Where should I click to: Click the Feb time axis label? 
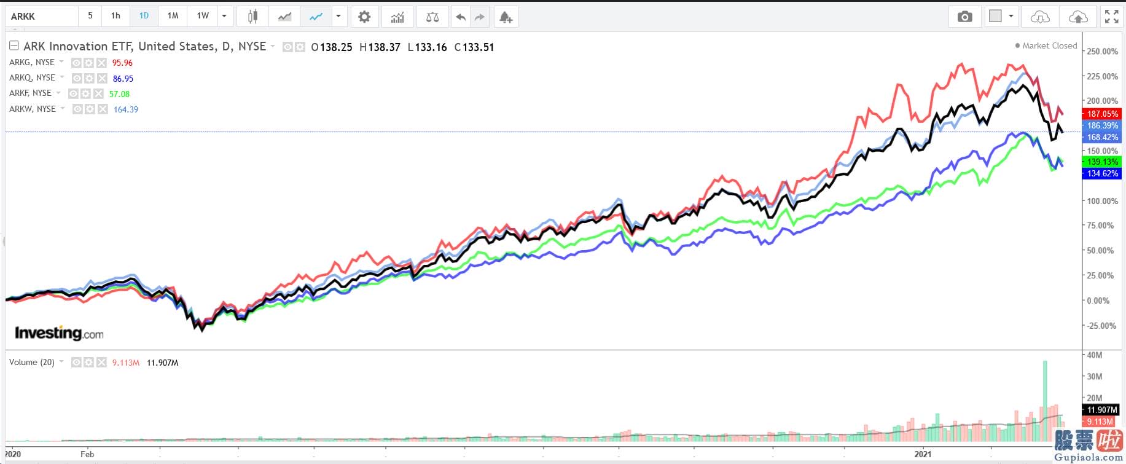coord(87,454)
